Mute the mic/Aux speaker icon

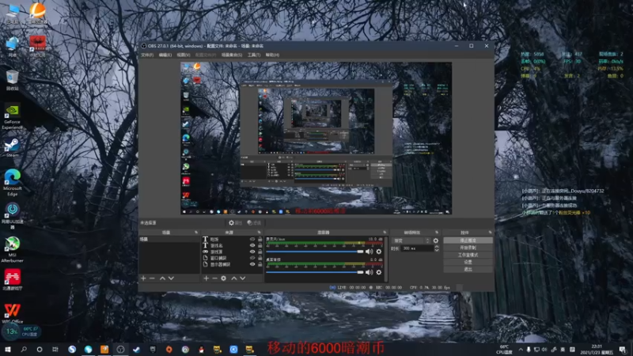369,252
